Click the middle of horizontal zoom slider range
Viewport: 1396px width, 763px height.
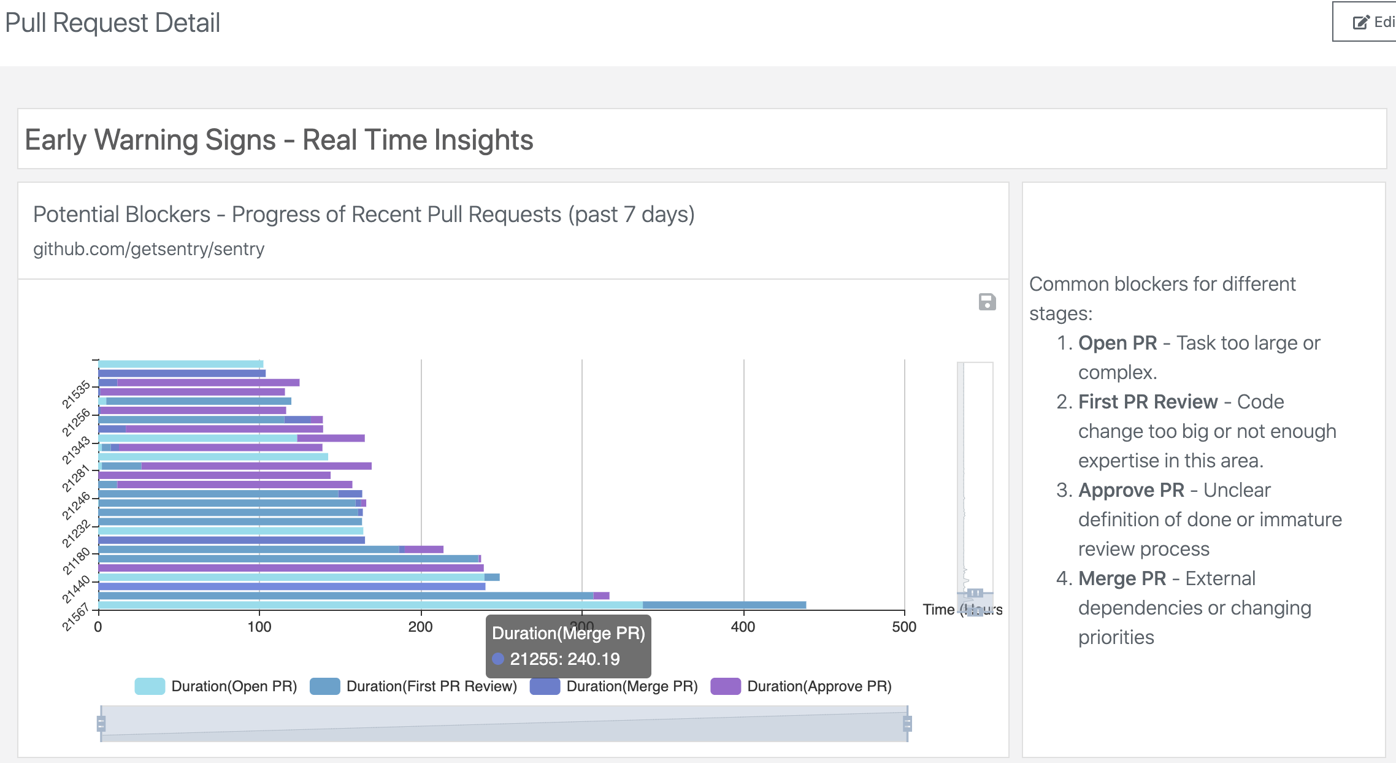point(504,724)
